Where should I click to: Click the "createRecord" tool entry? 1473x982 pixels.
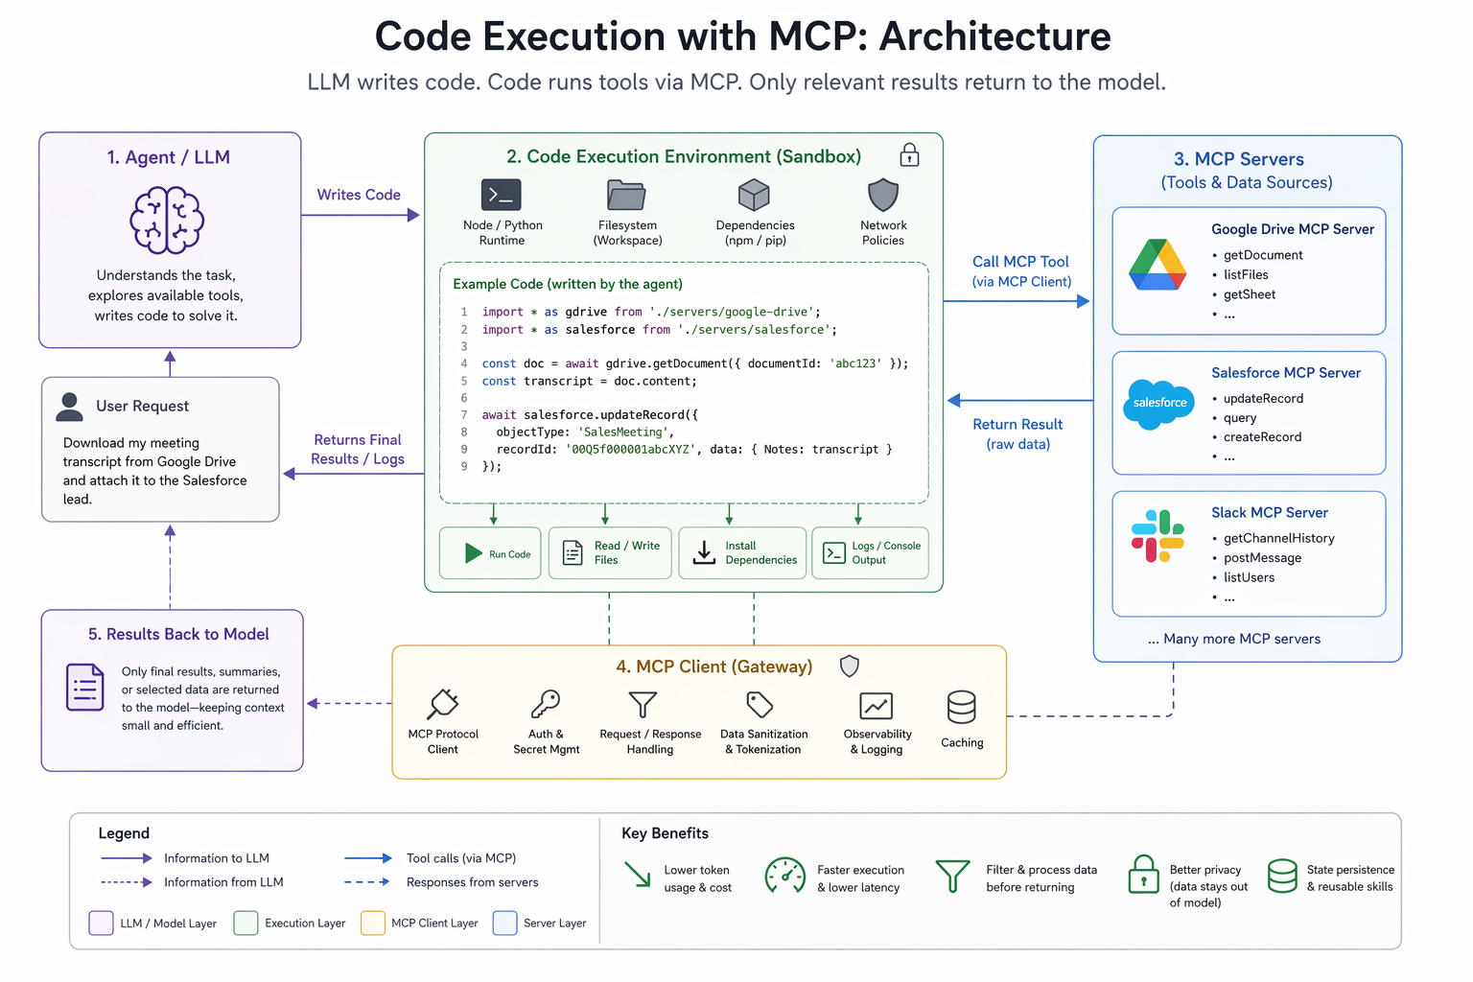pos(1262,437)
